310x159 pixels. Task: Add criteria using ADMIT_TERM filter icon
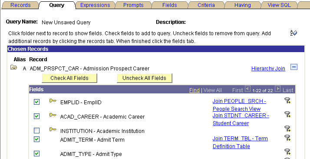coord(287,138)
